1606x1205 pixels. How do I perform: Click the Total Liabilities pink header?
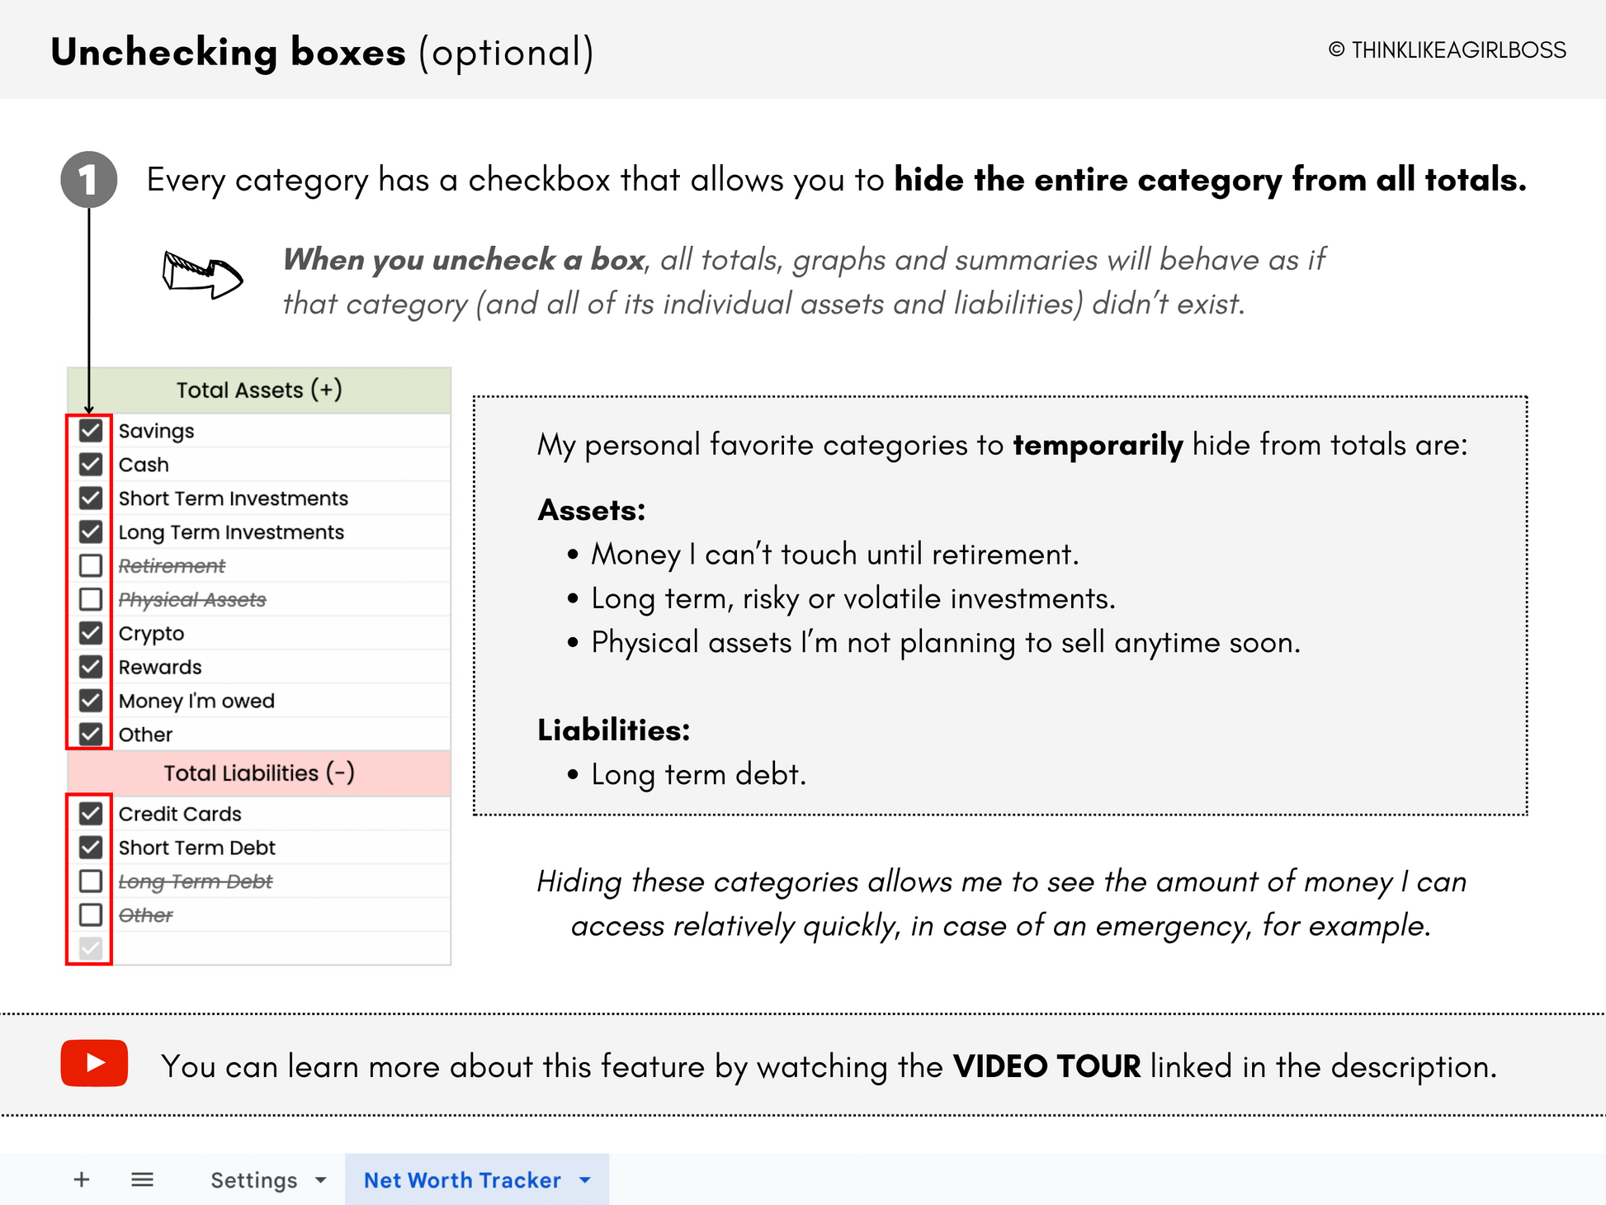coord(259,773)
